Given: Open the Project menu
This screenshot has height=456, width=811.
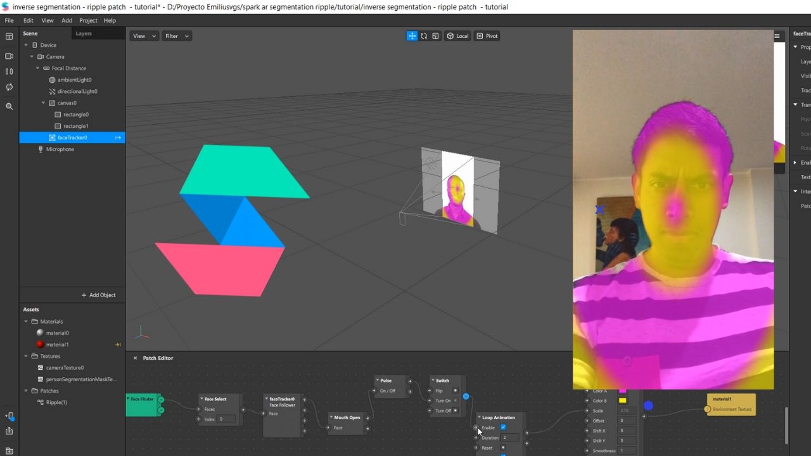Looking at the screenshot, I should (x=88, y=20).
